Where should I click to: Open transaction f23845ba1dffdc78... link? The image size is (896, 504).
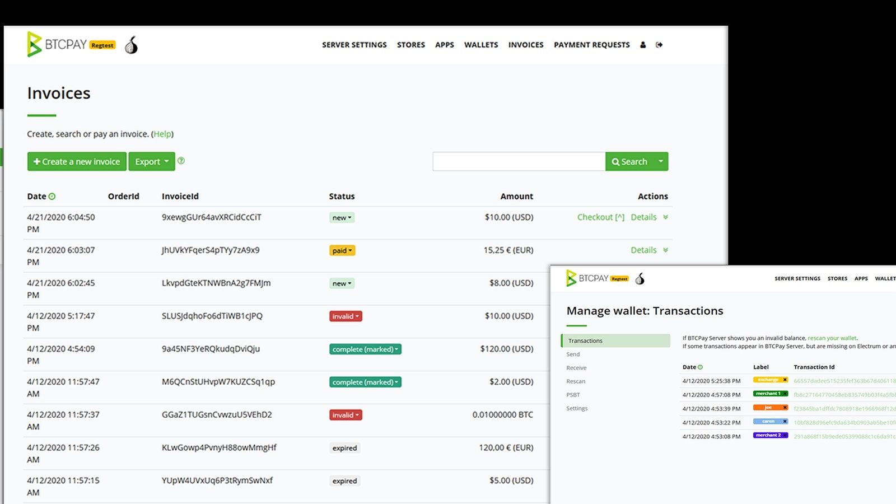click(844, 409)
